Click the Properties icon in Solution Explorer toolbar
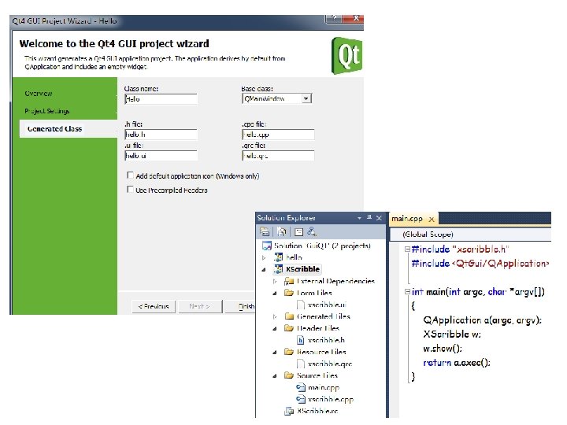Image resolution: width=567 pixels, height=425 pixels. (x=265, y=232)
